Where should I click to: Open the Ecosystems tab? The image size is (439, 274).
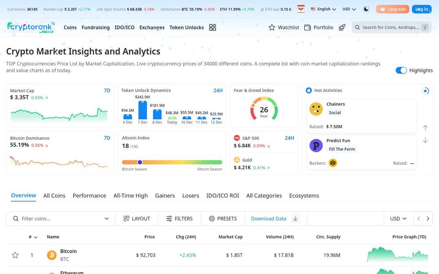coord(304,196)
